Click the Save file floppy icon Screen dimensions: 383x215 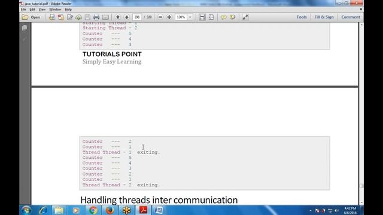click(x=87, y=17)
